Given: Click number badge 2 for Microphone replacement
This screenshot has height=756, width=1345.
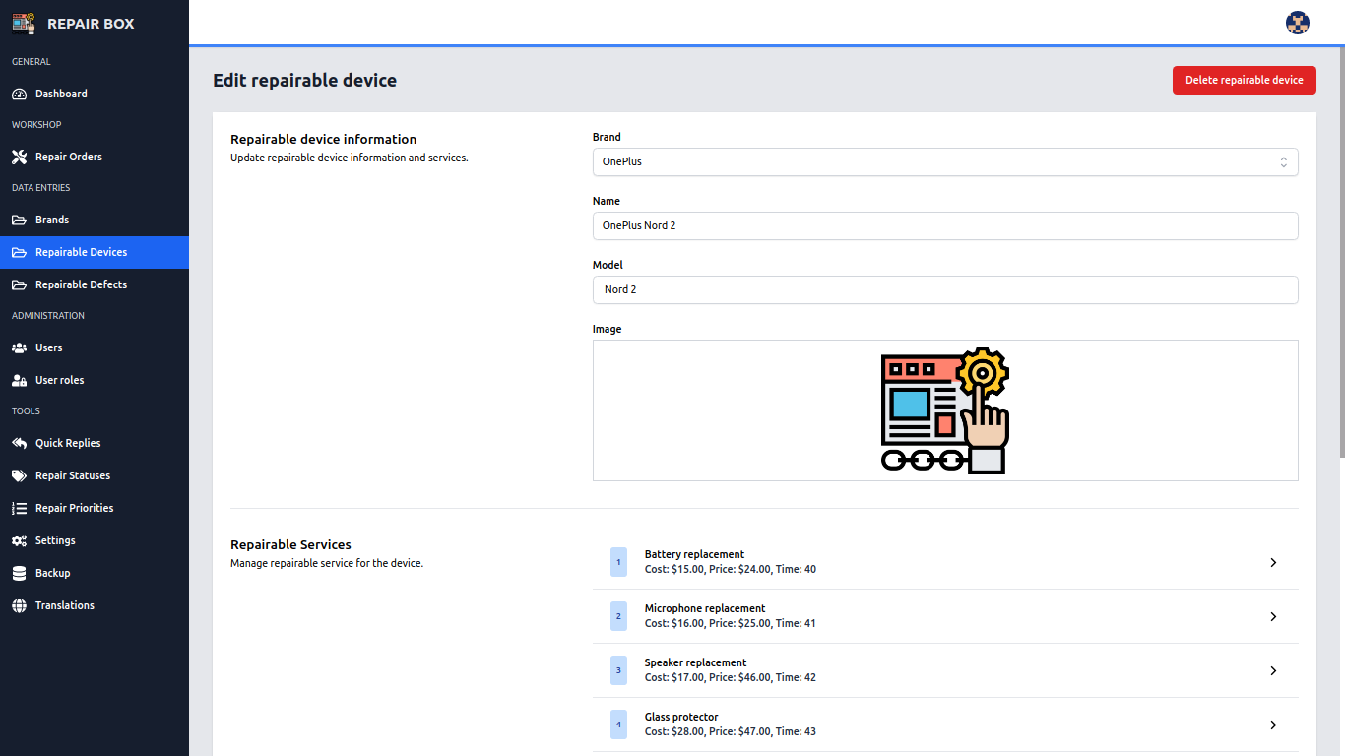Looking at the screenshot, I should tap(618, 617).
